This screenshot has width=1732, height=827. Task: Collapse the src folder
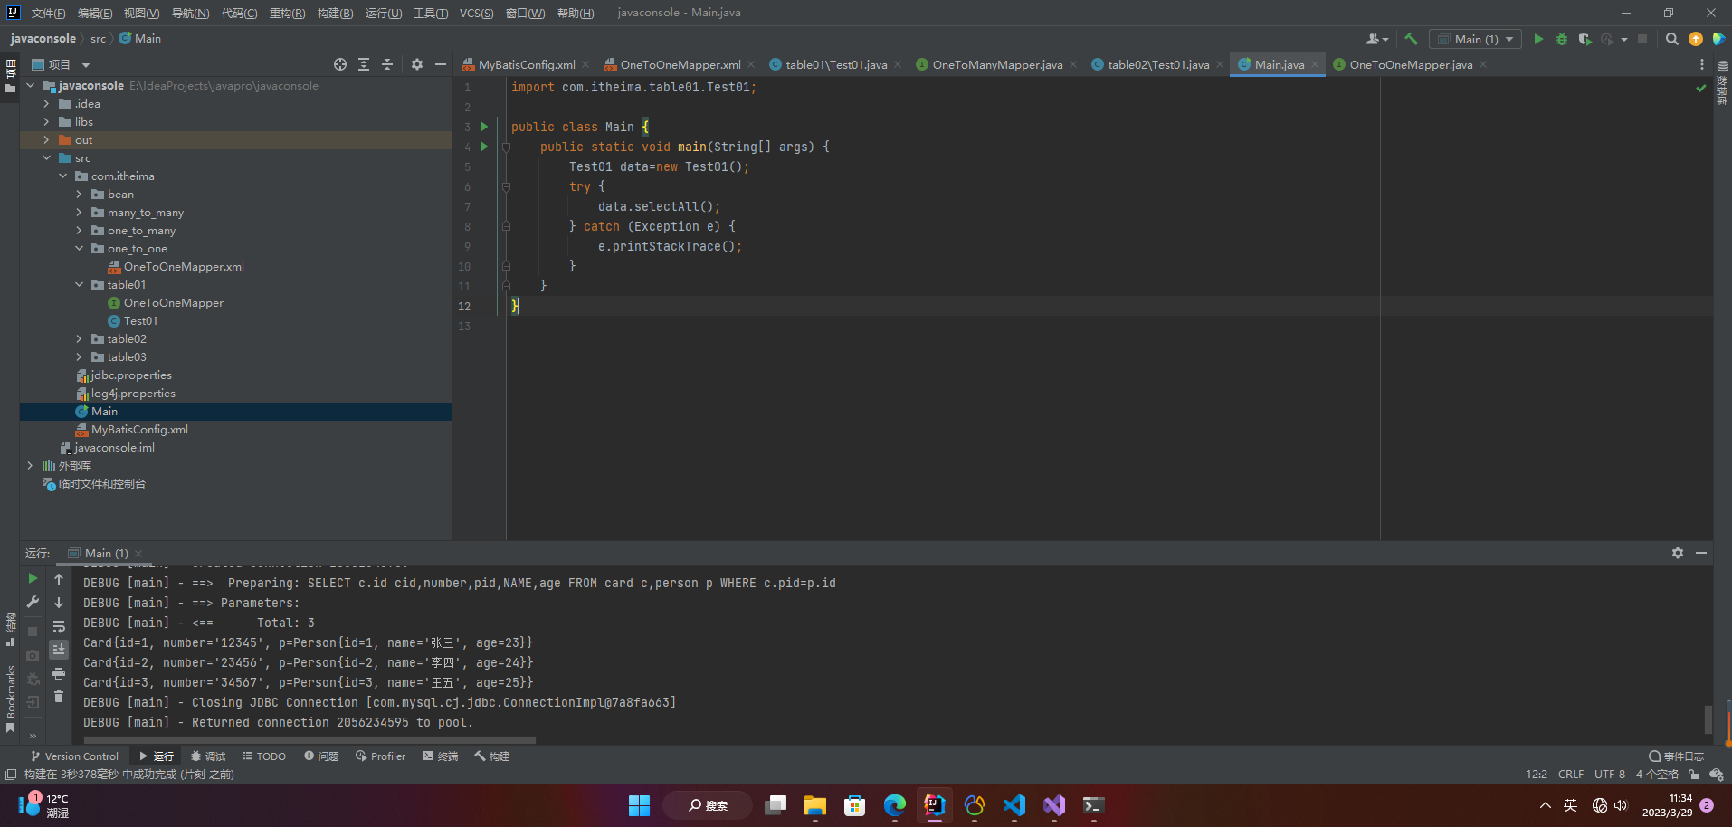[46, 158]
